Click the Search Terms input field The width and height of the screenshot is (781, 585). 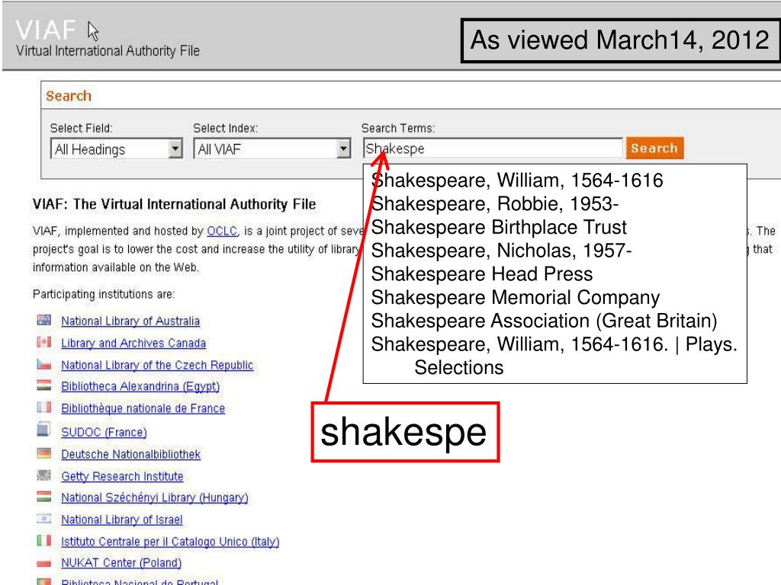coord(493,149)
